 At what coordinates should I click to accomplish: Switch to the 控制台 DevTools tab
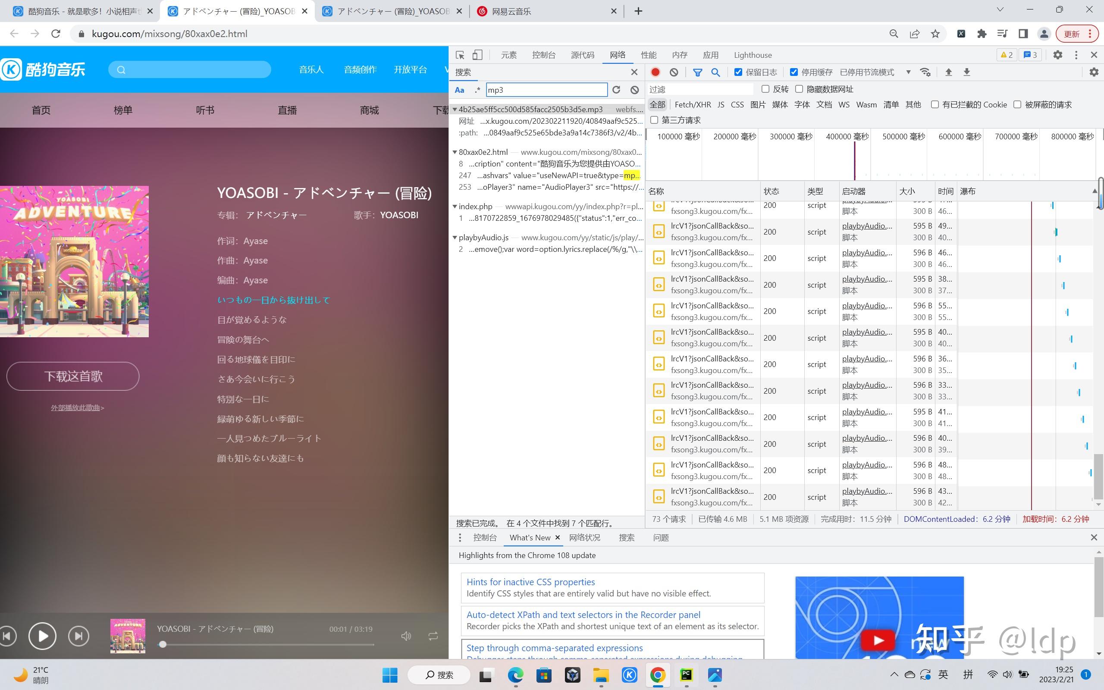pyautogui.click(x=544, y=55)
